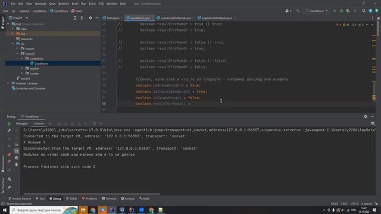Collapse the conditions package
This screenshot has width=381, height=214.
pyautogui.click(x=22, y=58)
